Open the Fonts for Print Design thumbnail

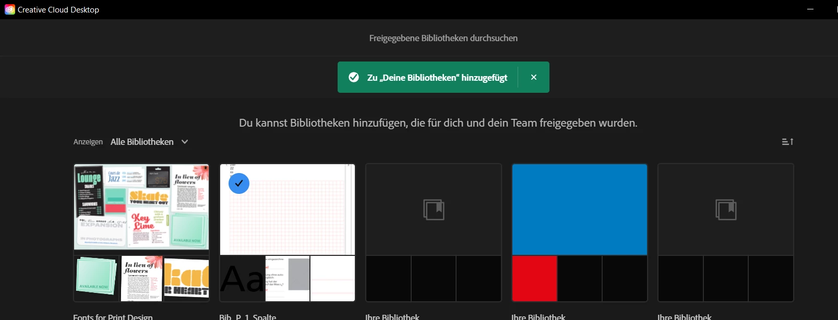tap(141, 207)
